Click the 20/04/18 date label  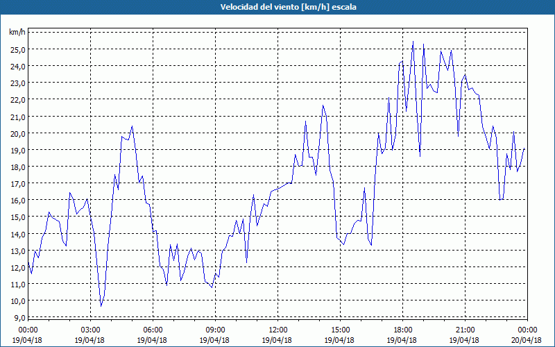pos(527,340)
